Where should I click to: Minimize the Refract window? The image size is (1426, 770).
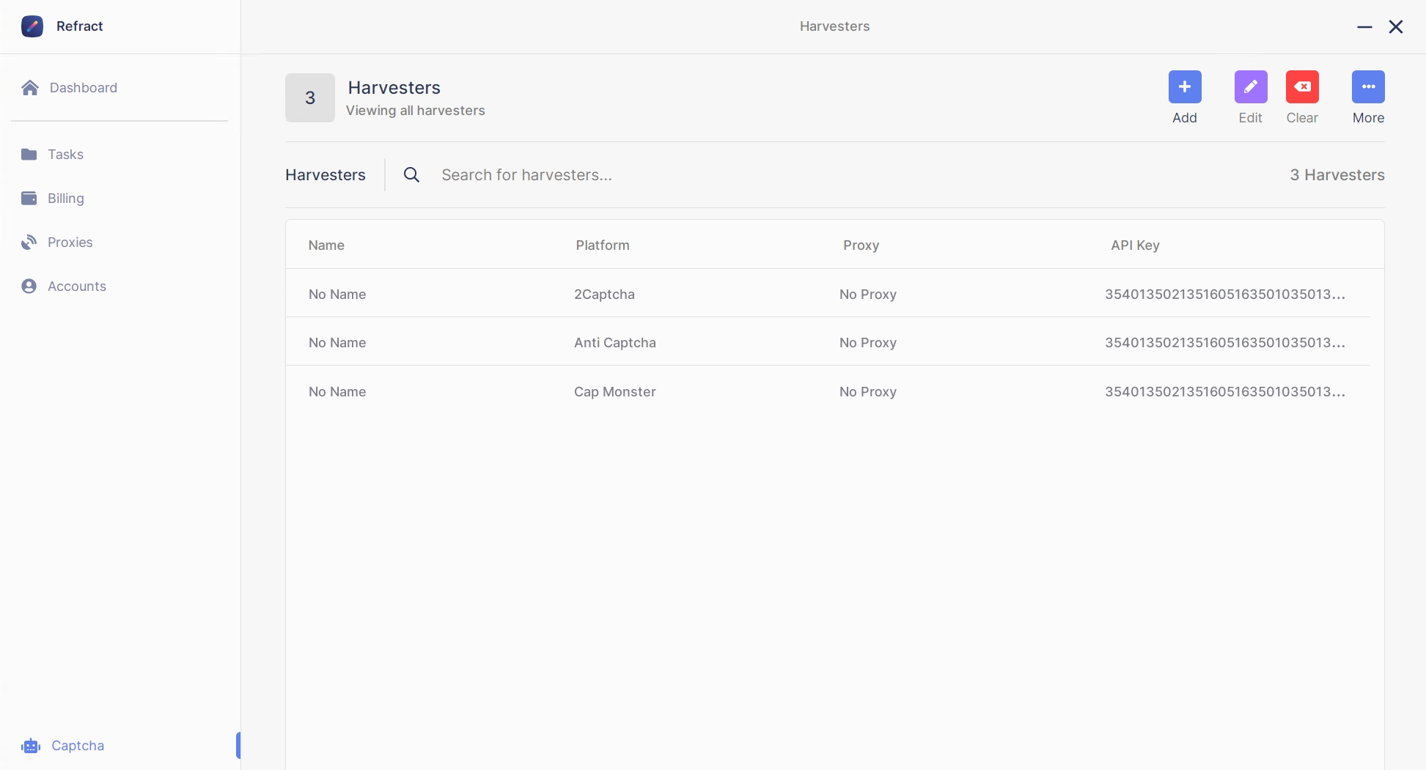point(1364,27)
